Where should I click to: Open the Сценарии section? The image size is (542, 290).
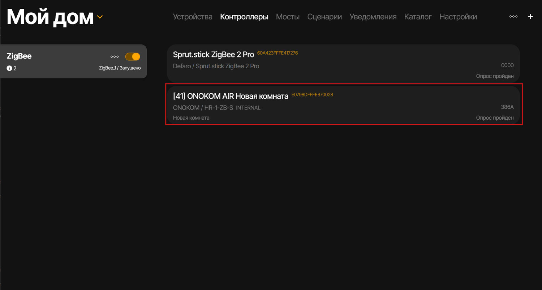coord(324,17)
